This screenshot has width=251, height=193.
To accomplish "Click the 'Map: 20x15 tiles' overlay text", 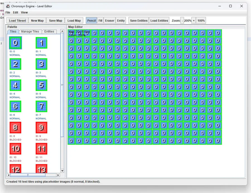I will [x=79, y=32].
